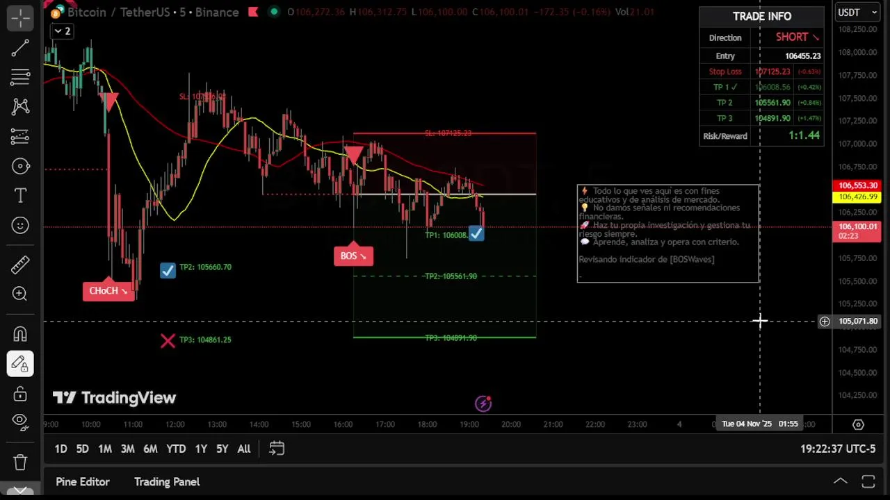Select the trend line drawing tool

pyautogui.click(x=20, y=48)
